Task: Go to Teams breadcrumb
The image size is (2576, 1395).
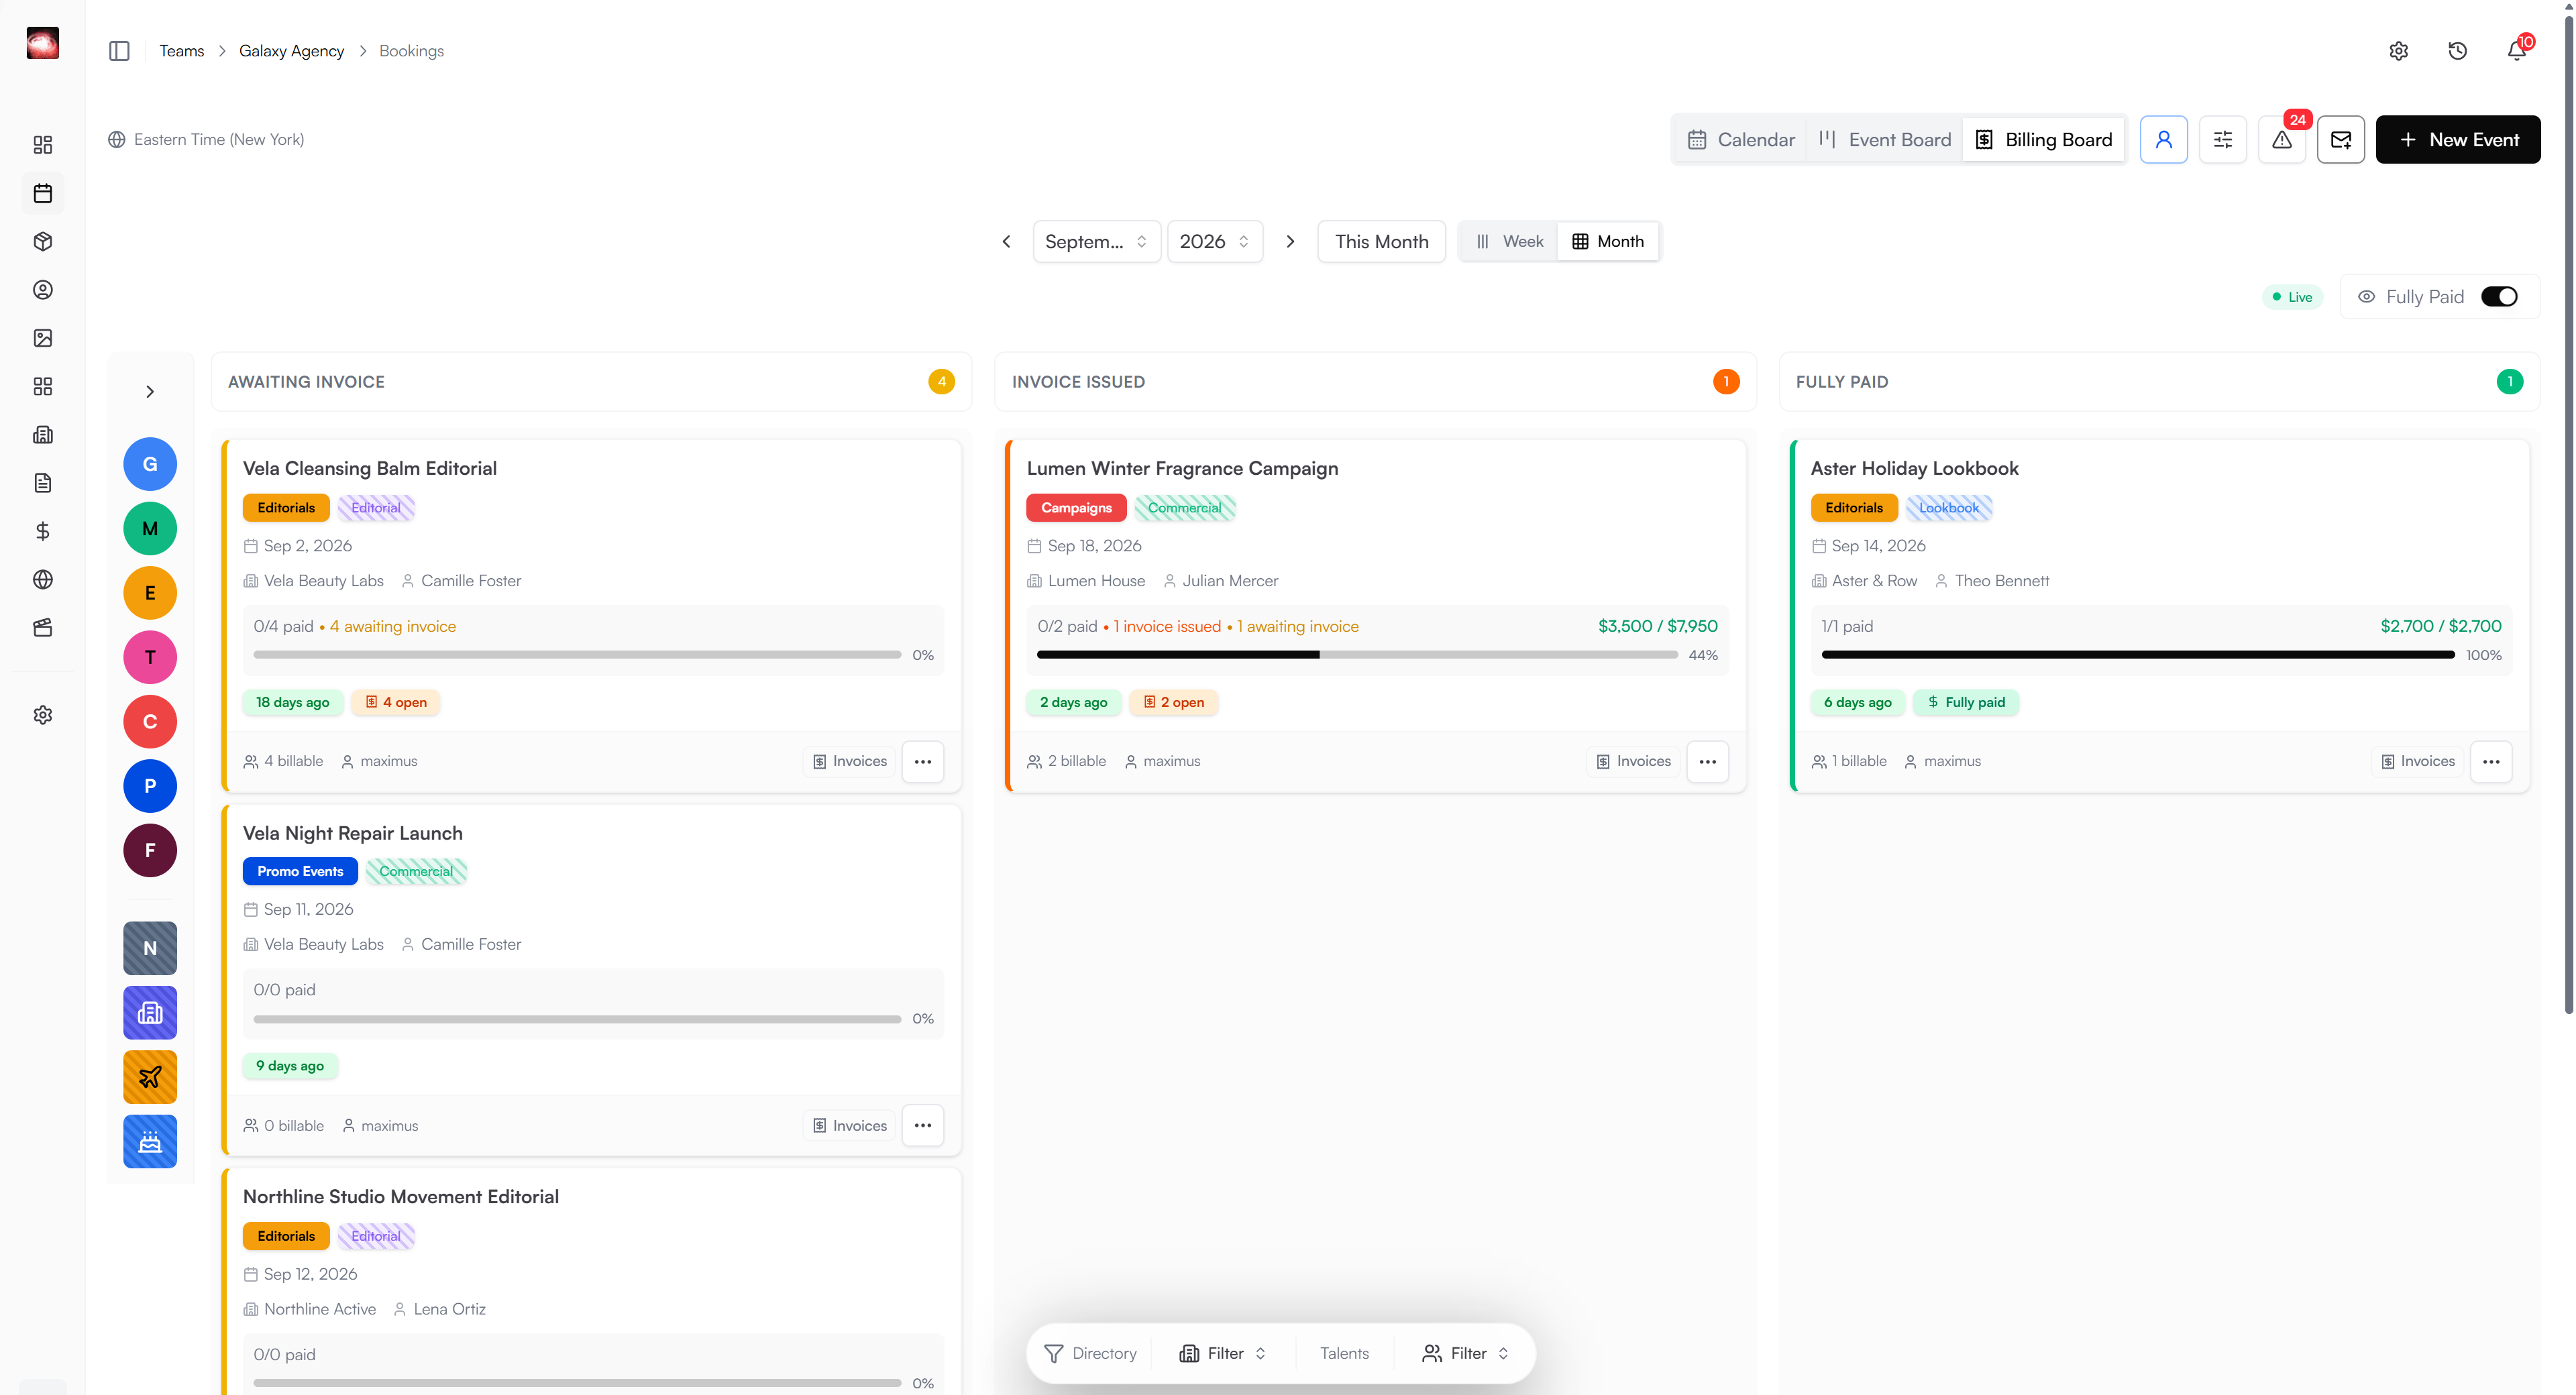Action: click(182, 51)
